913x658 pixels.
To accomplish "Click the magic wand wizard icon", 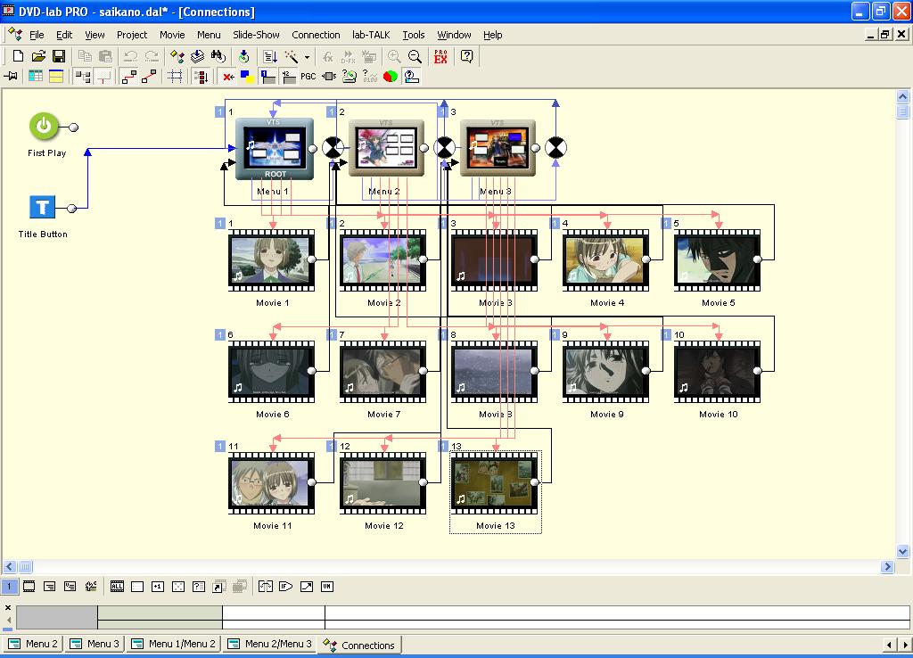I will [x=292, y=56].
